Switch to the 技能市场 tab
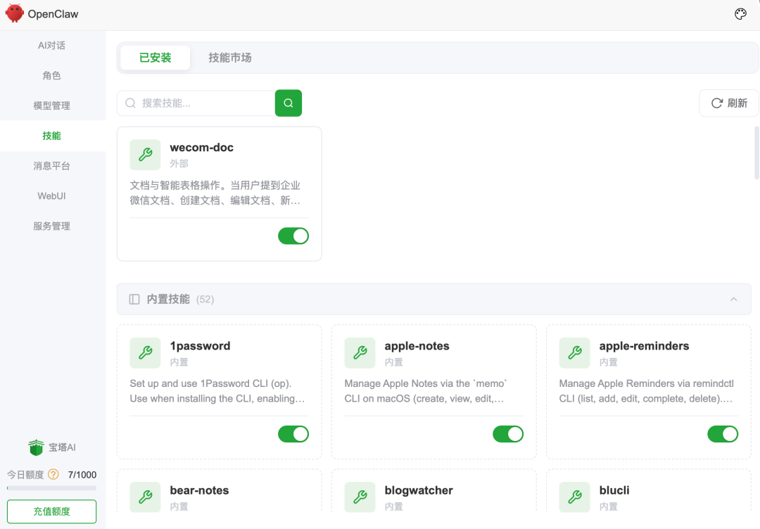Screen dimensions: 760x529 click(229, 58)
